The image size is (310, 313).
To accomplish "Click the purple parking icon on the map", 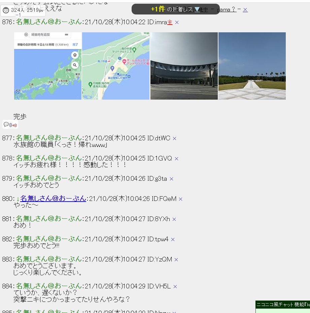I will [x=112, y=69].
